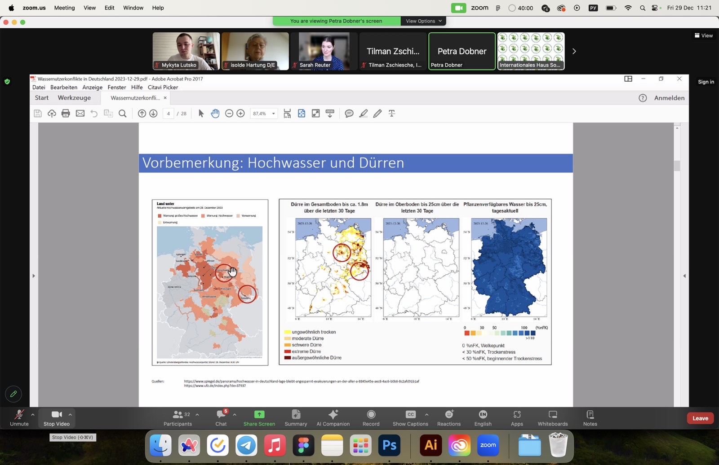719x465 pixels.
Task: Open English language interpretation
Action: pyautogui.click(x=483, y=418)
